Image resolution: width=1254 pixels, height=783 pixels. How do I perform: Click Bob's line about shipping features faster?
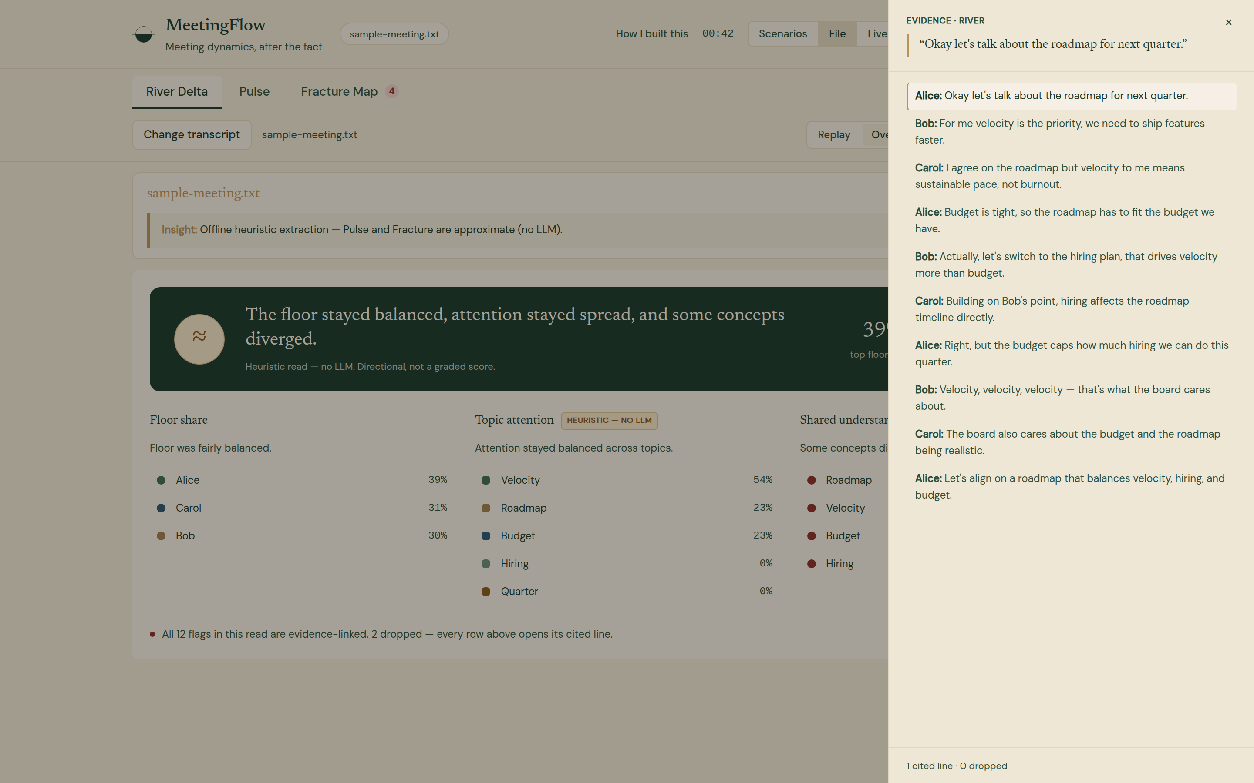coord(1071,131)
